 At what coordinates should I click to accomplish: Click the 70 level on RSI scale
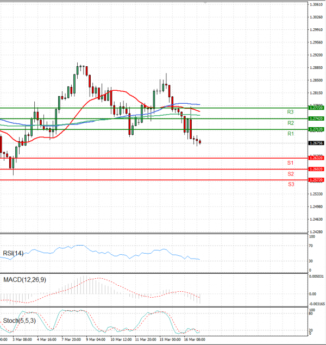(x=311, y=246)
